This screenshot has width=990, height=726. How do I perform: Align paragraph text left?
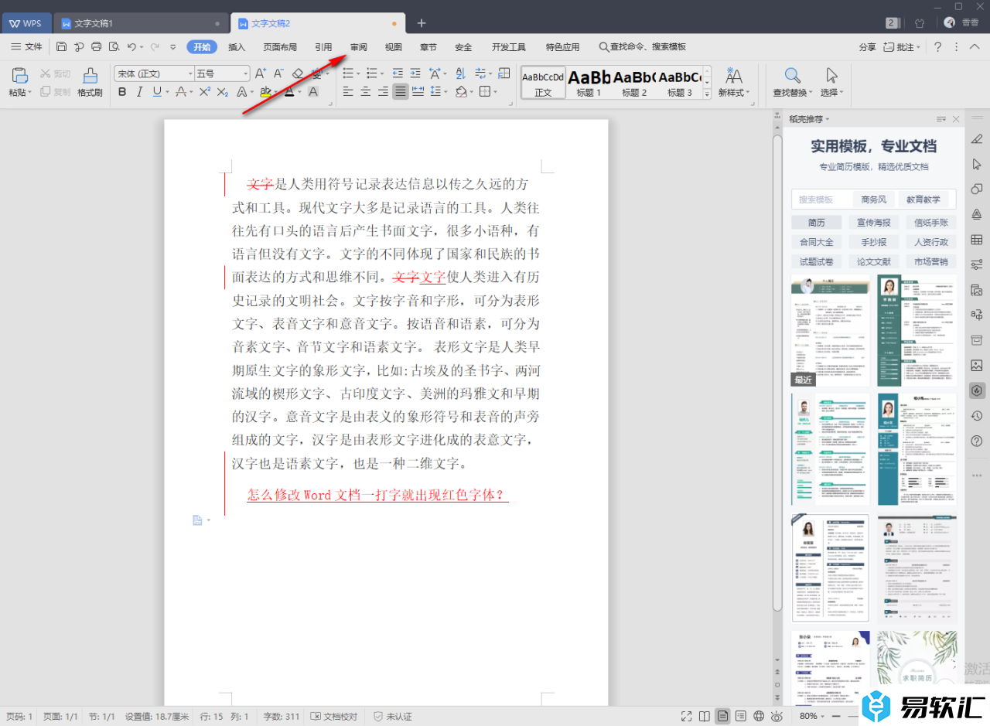pyautogui.click(x=348, y=92)
